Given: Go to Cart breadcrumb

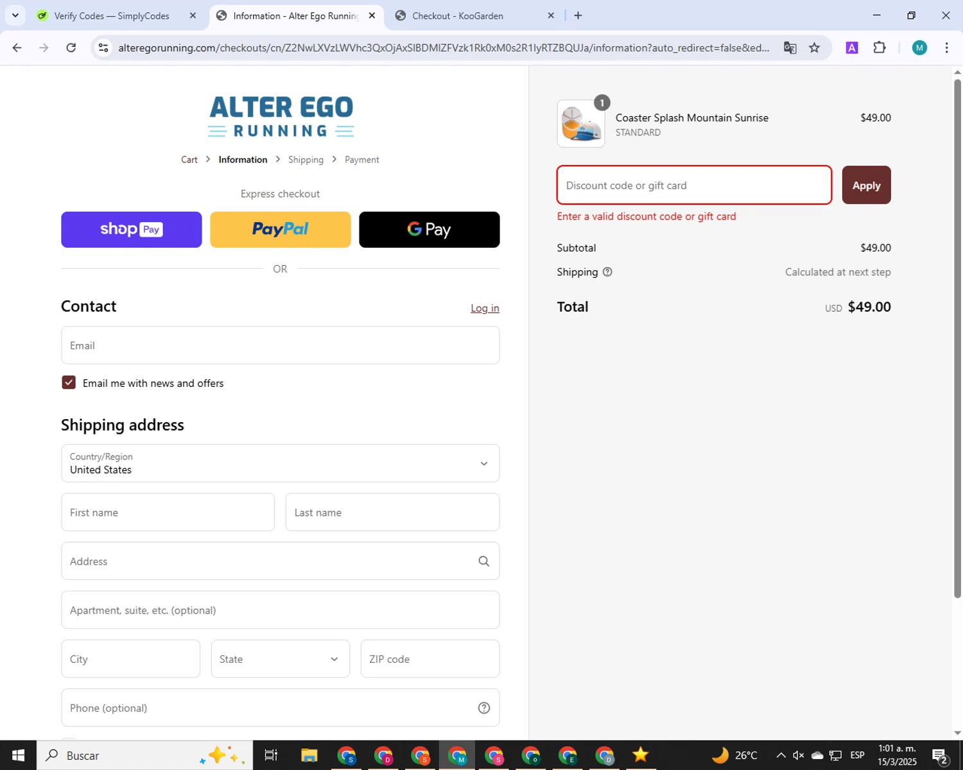Looking at the screenshot, I should (189, 160).
